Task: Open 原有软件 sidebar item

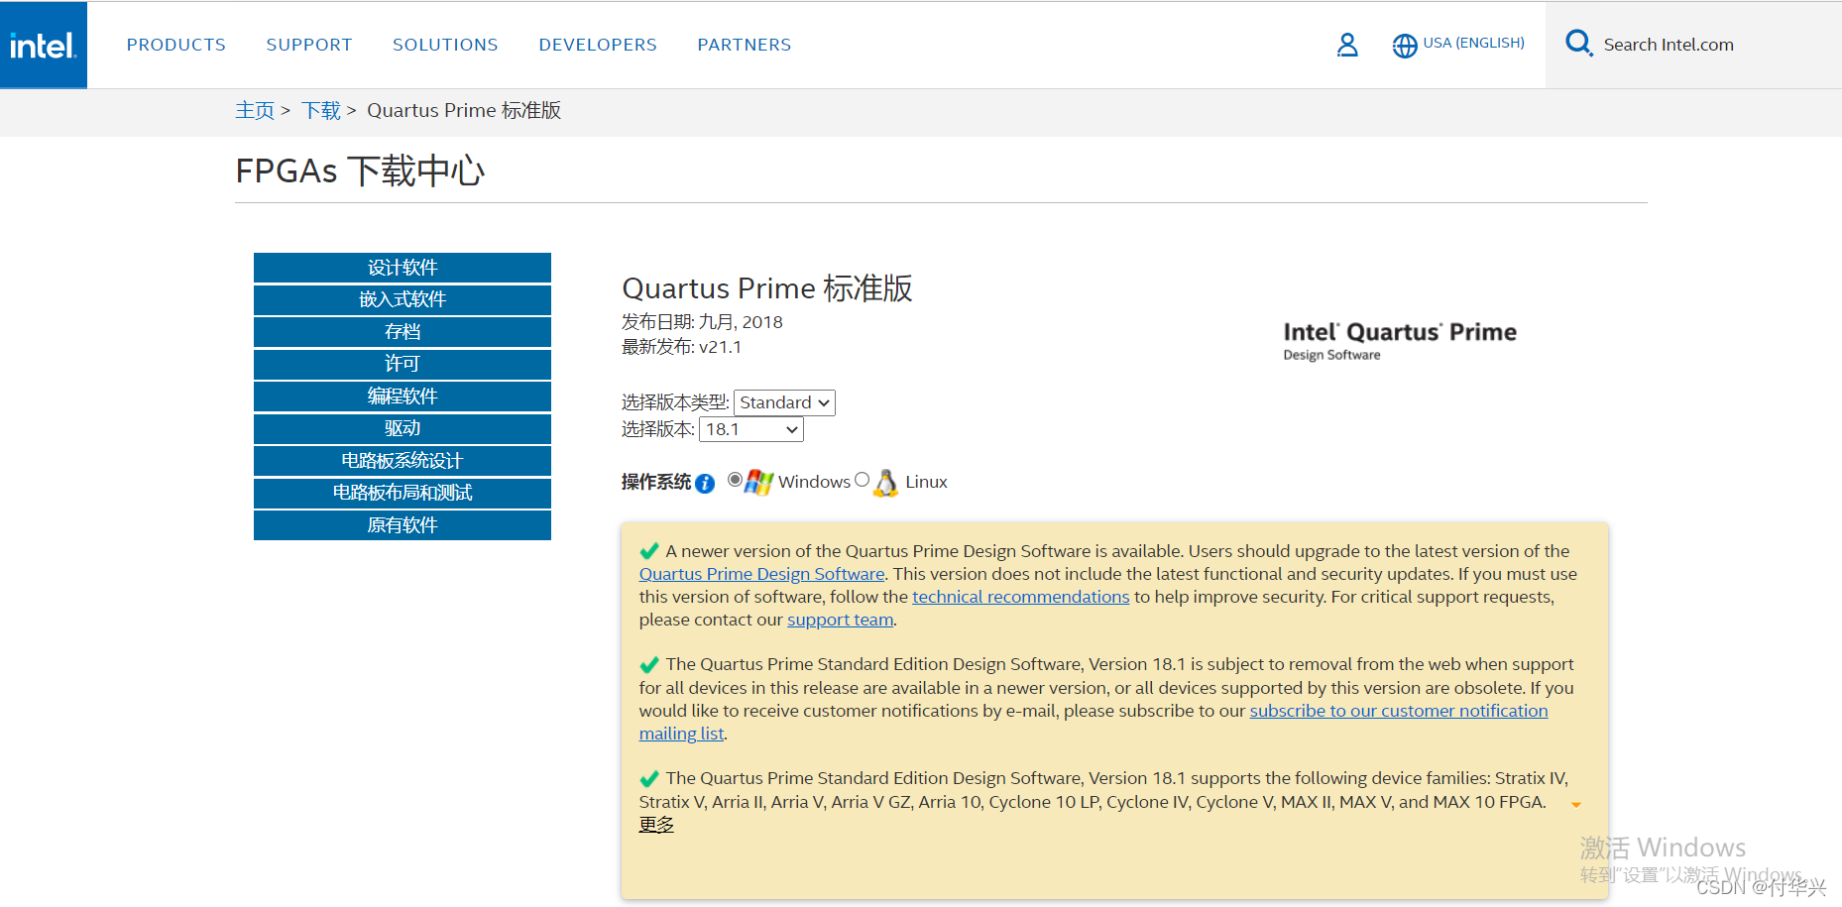Action: (403, 525)
